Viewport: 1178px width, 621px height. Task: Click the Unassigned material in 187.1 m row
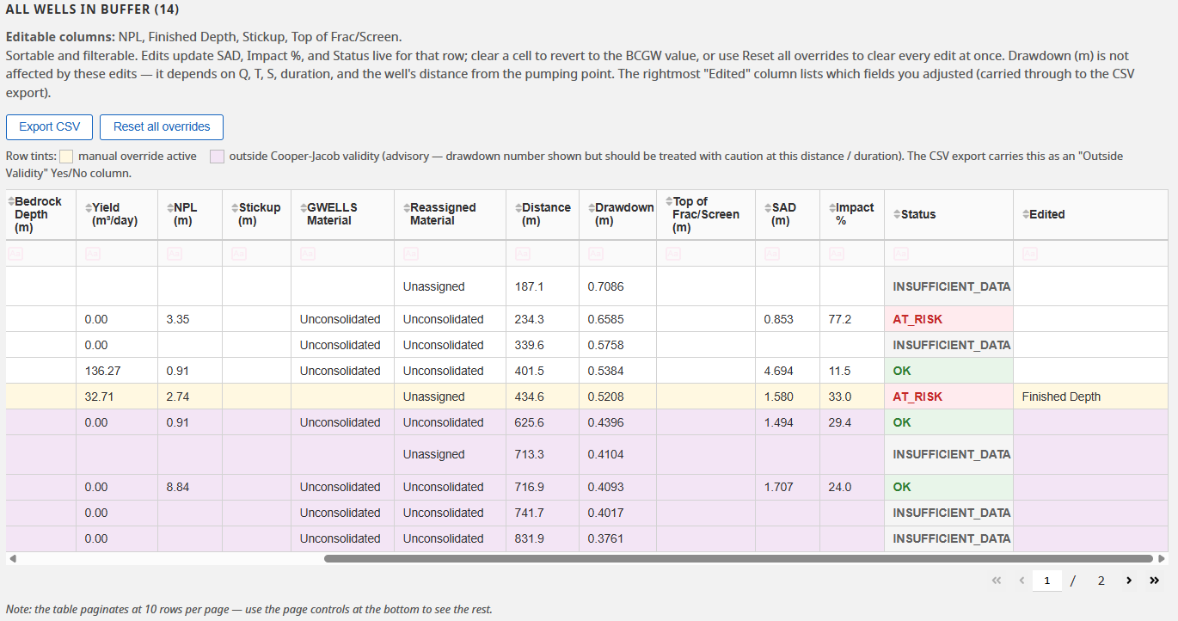[x=433, y=286]
